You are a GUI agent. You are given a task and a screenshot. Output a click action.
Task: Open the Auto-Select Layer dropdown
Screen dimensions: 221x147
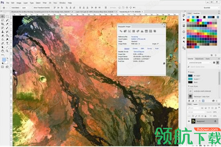[25, 8]
